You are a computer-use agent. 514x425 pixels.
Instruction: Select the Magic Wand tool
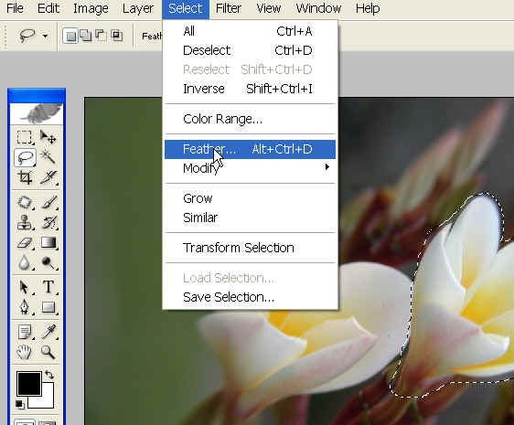[x=48, y=157]
